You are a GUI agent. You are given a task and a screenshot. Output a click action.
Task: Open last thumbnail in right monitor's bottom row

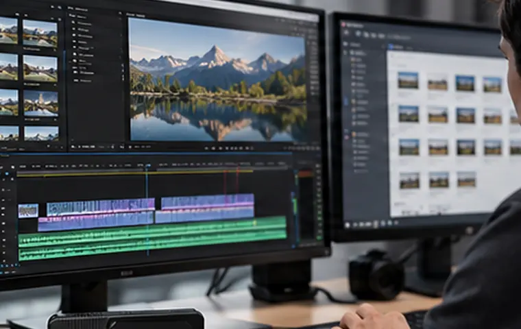(x=466, y=179)
